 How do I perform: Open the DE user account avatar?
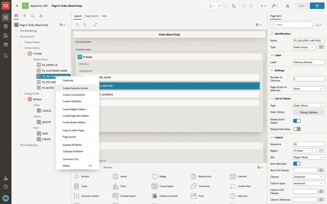click(x=6, y=198)
